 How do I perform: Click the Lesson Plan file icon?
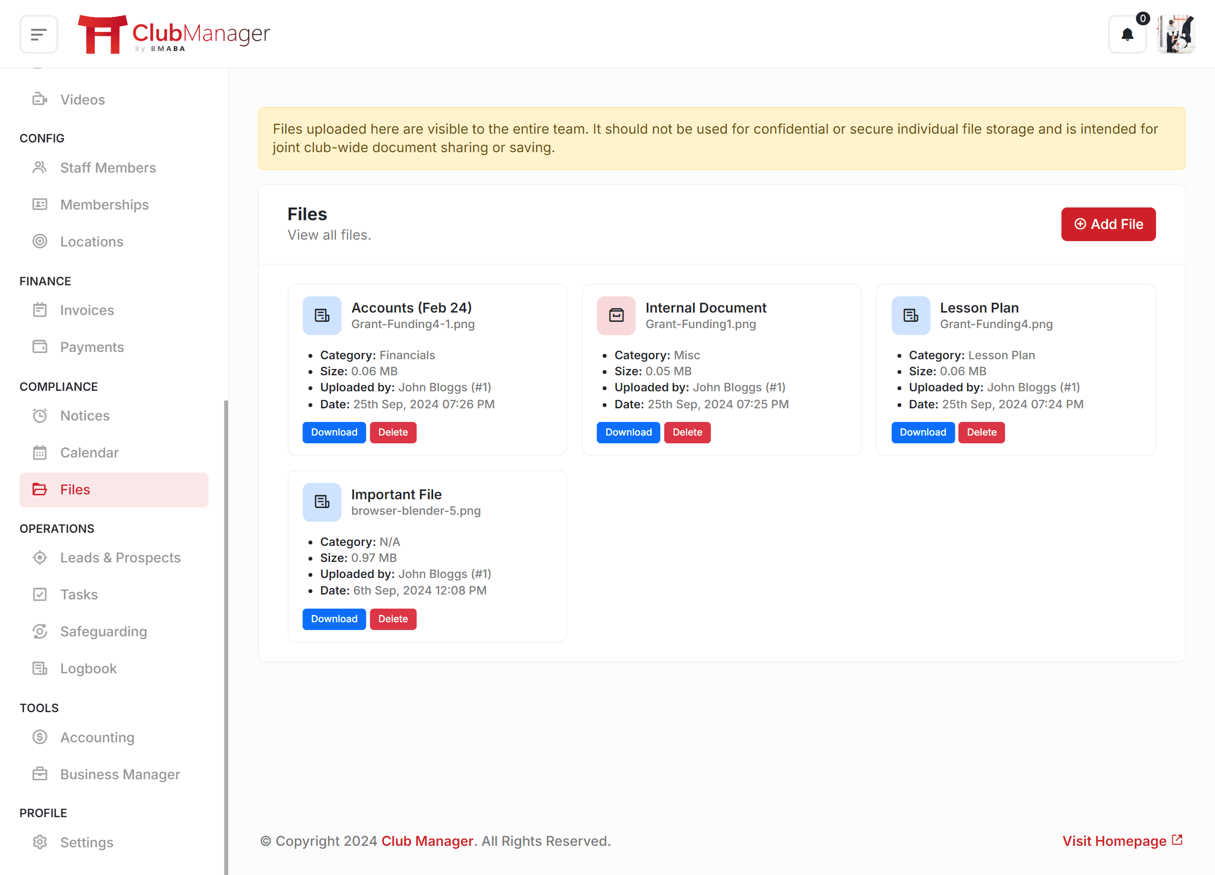pyautogui.click(x=911, y=315)
